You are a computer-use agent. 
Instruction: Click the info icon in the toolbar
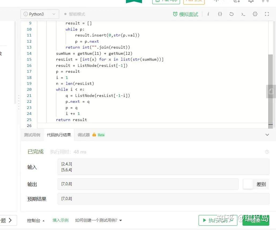[208, 14]
